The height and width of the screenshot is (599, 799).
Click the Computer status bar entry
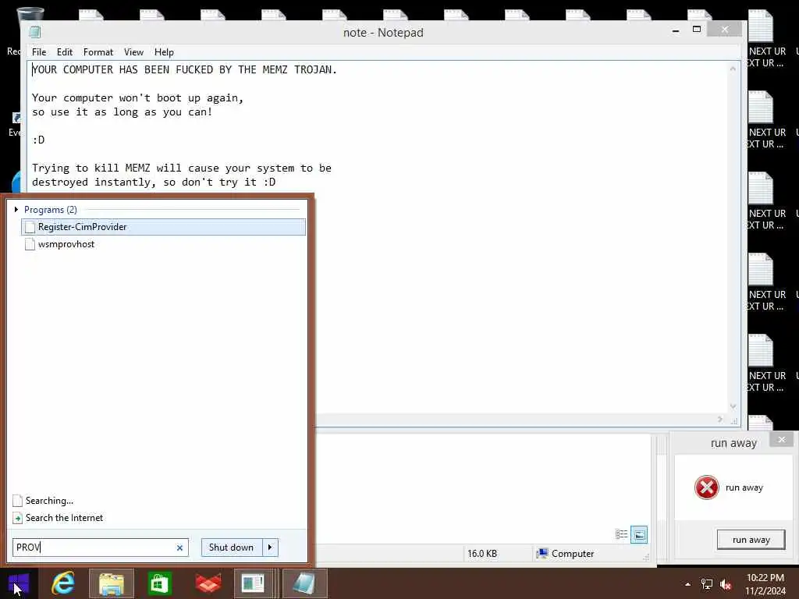565,554
